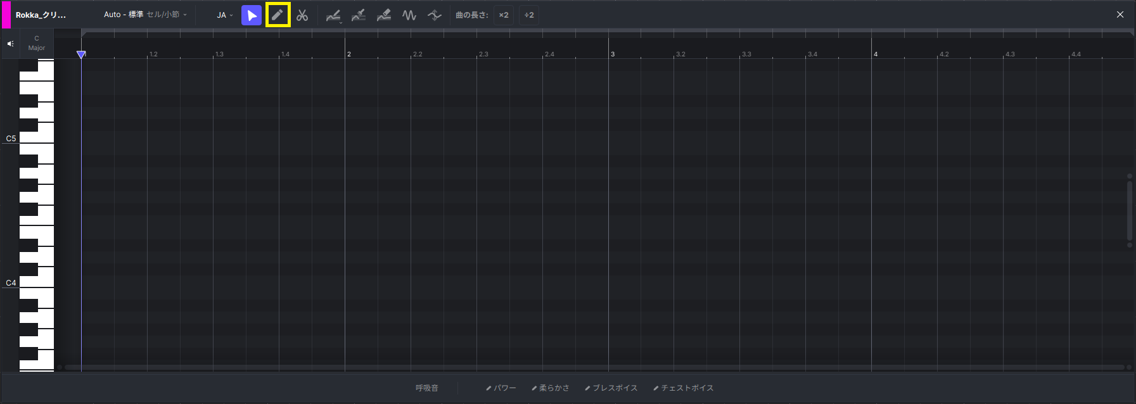Toggle the piano keyboard speaker sound
This screenshot has height=404, width=1136.
[x=10, y=44]
